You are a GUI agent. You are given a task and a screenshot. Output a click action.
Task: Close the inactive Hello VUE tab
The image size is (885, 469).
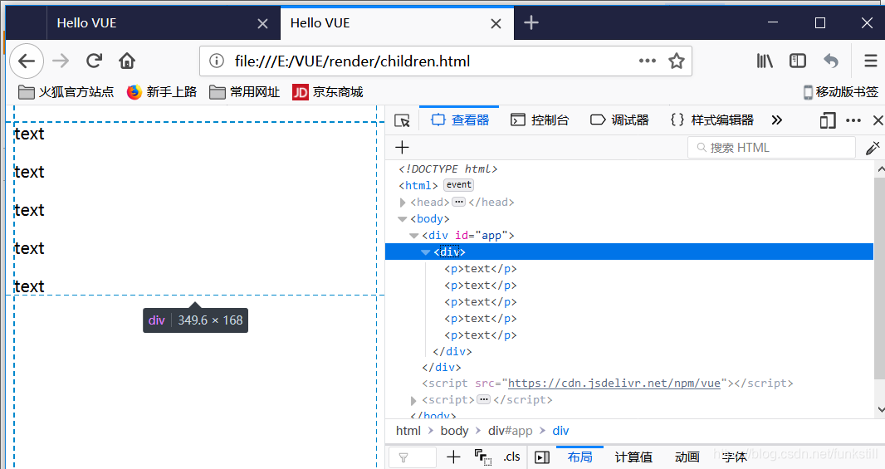(x=262, y=24)
